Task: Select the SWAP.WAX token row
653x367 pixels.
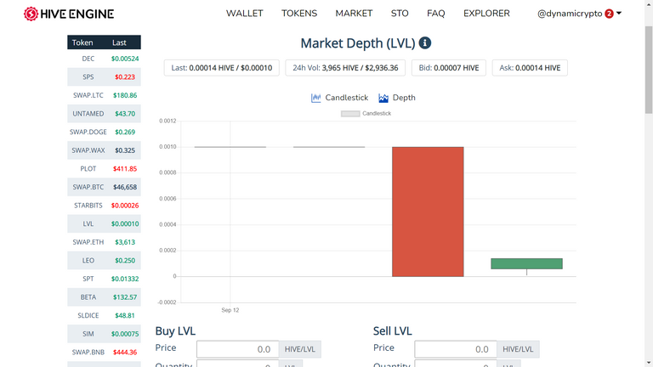Action: click(x=104, y=150)
